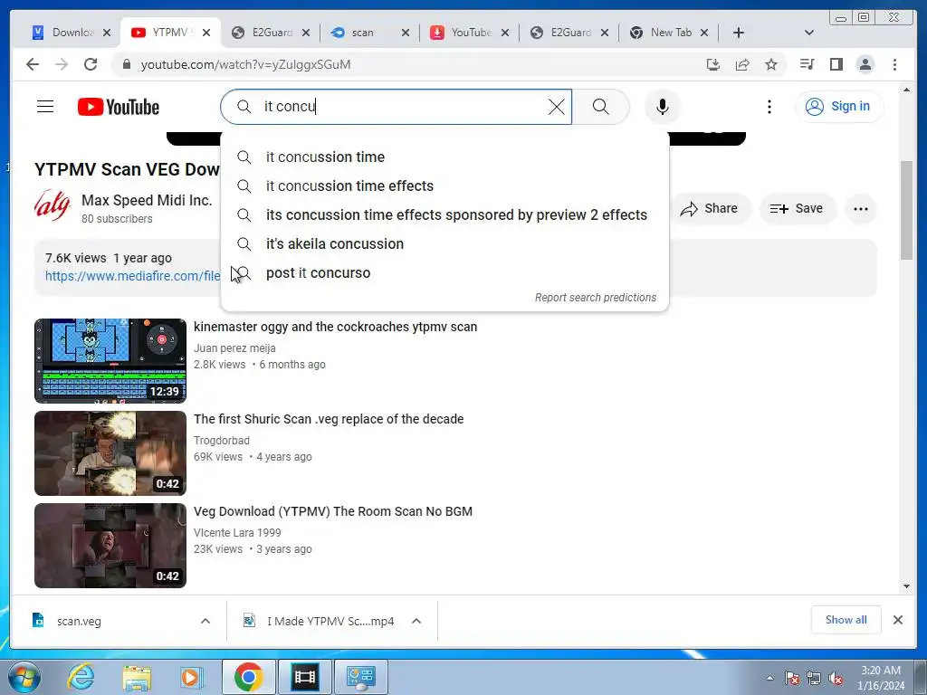
Task: Open Max Speed Midi Inc. channel name
Action: (x=147, y=200)
